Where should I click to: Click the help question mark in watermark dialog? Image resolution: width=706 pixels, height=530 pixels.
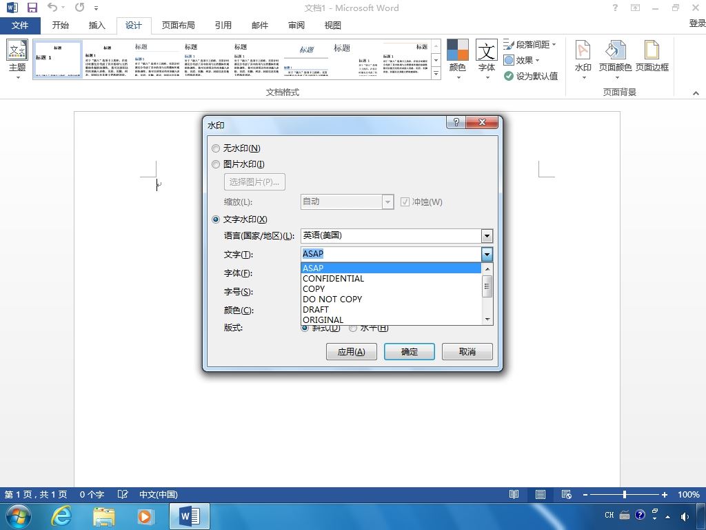456,122
